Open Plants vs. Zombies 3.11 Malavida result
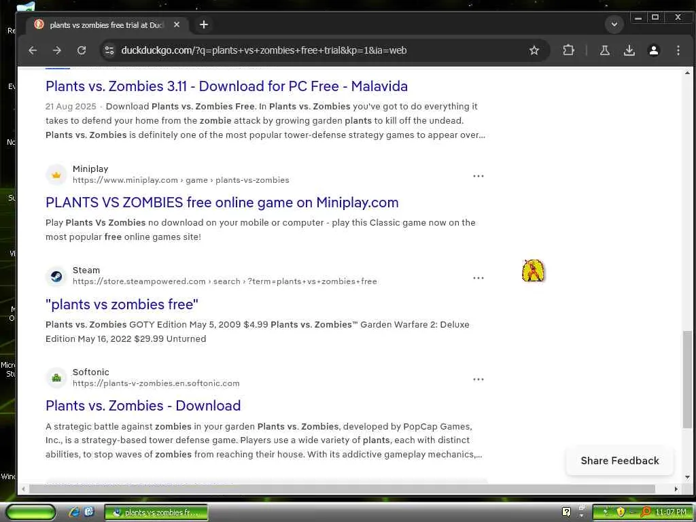This screenshot has width=696, height=522. pos(226,86)
